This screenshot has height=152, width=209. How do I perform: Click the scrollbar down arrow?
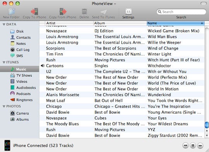click(207, 135)
